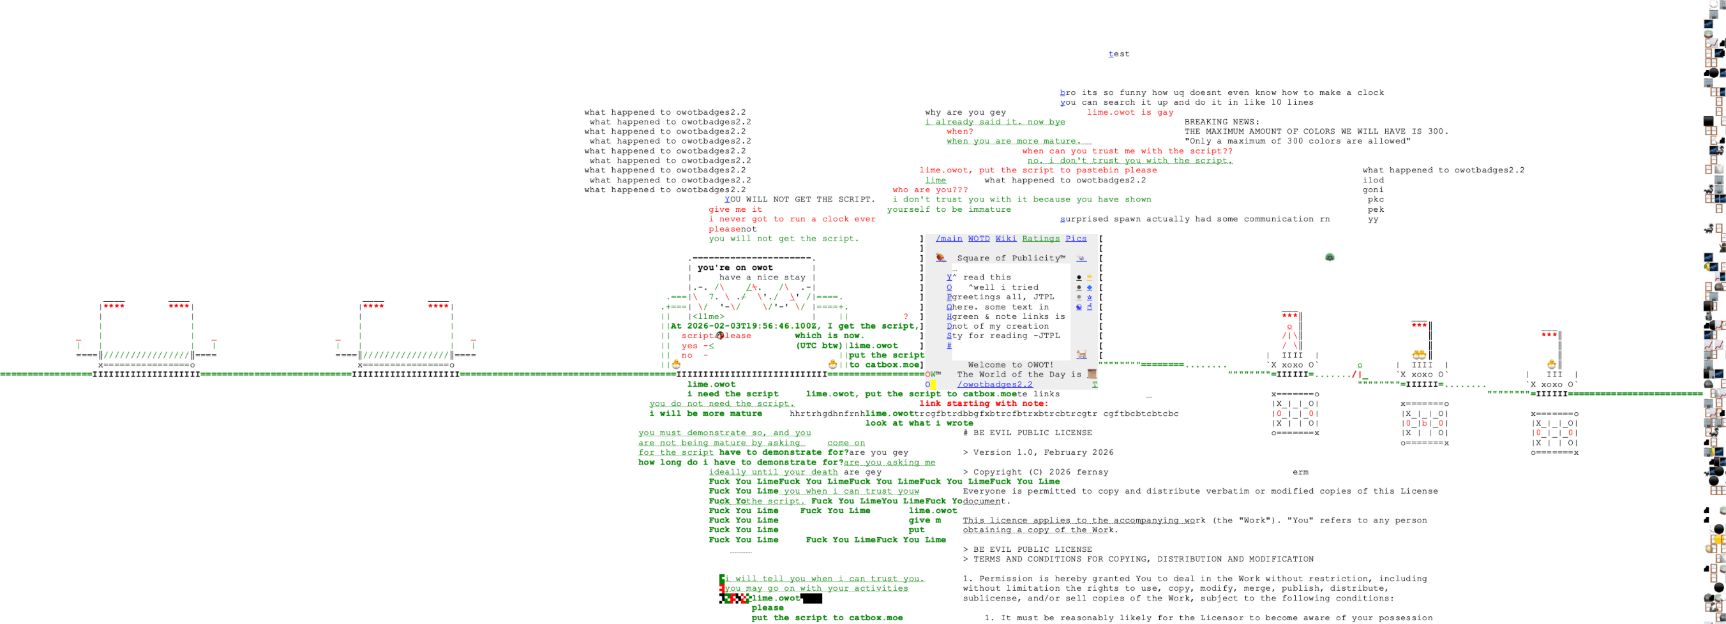Click the yellow highlighted cell below OW™
Screen dimensions: 1726x624
click(933, 384)
